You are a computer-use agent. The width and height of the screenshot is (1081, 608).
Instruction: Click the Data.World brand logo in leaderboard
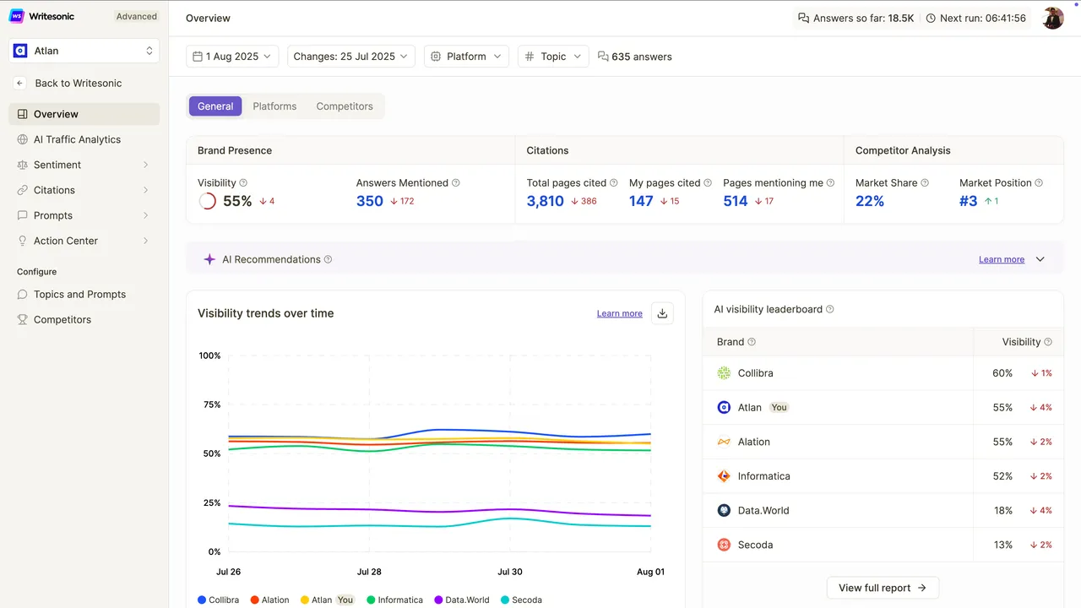(724, 510)
